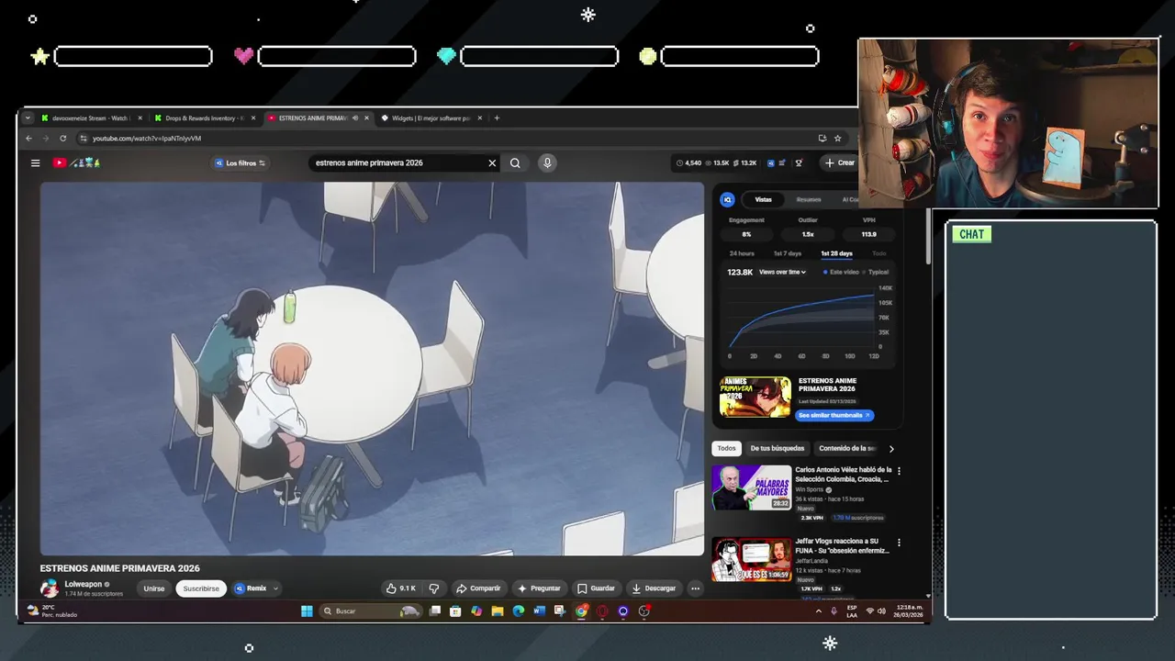Open the Windows Start menu
The image size is (1175, 661).
point(307,611)
